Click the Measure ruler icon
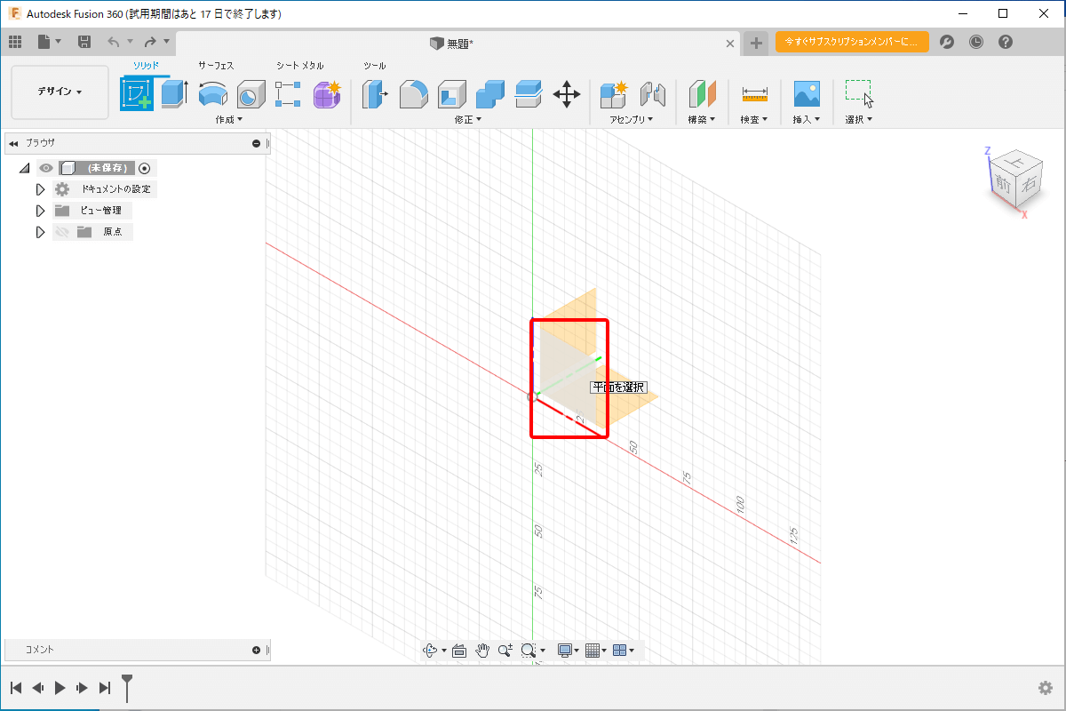The width and height of the screenshot is (1066, 711). coord(754,93)
